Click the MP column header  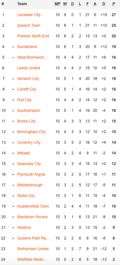click(x=57, y=4)
